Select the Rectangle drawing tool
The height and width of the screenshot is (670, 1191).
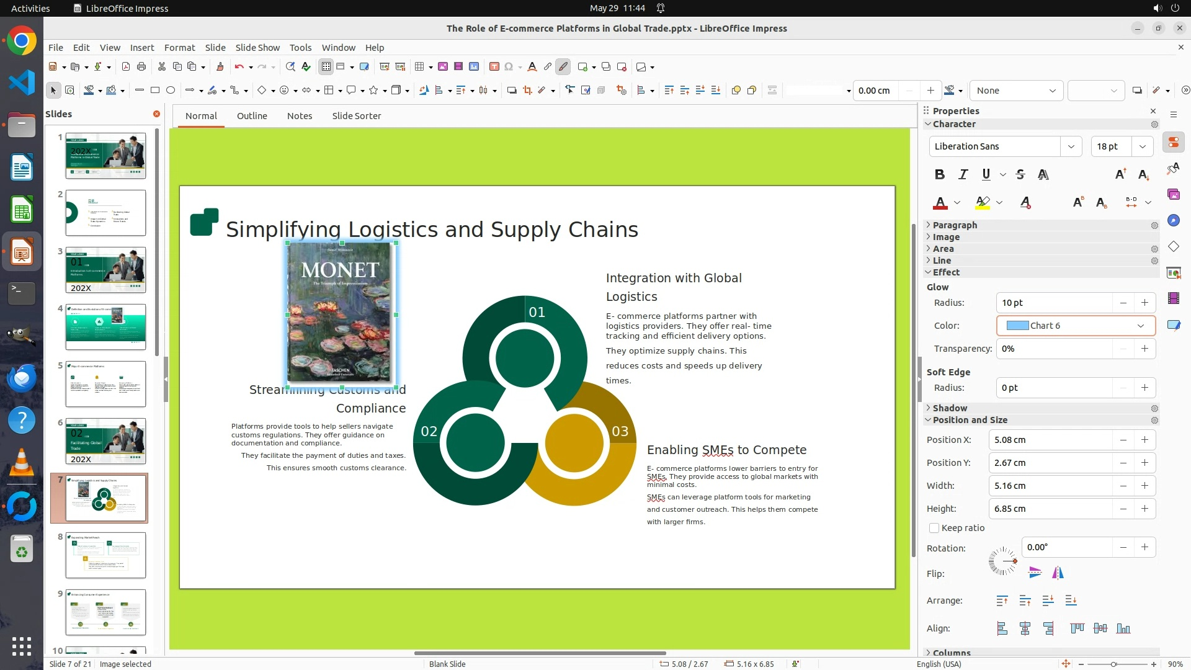coord(155,91)
